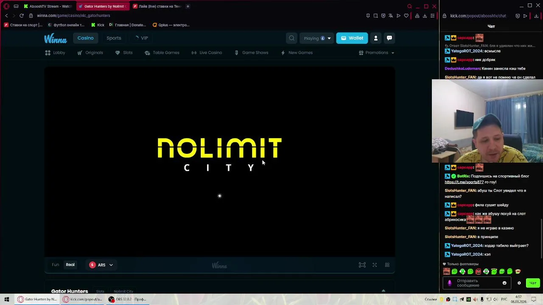Switch to the Лайв ставки browser tab
The width and height of the screenshot is (543, 305).
[x=157, y=6]
